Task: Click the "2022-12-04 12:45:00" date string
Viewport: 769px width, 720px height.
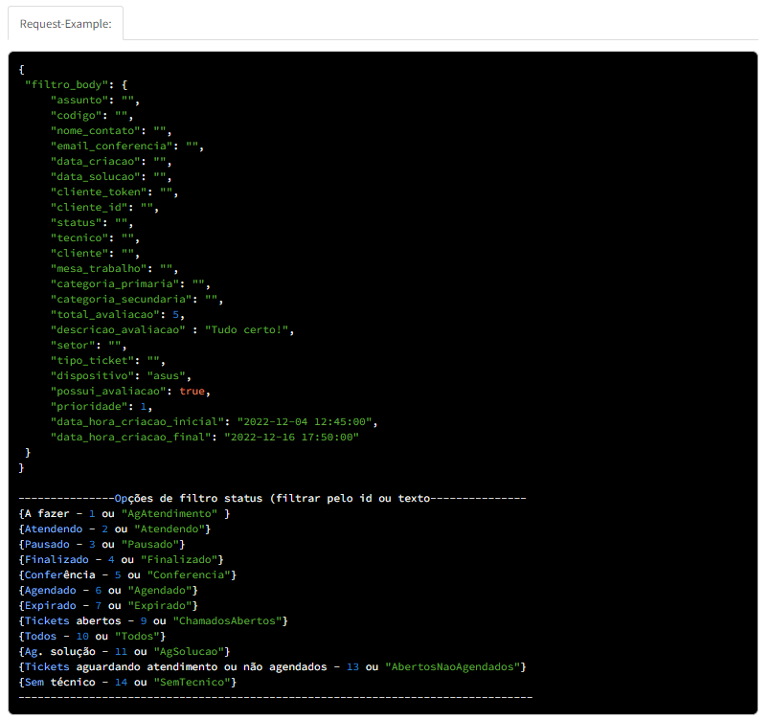Action: 305,422
